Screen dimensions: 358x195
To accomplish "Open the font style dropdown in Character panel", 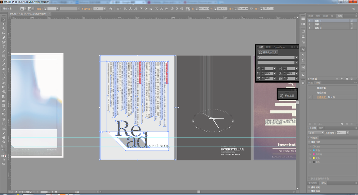I will [296, 62].
